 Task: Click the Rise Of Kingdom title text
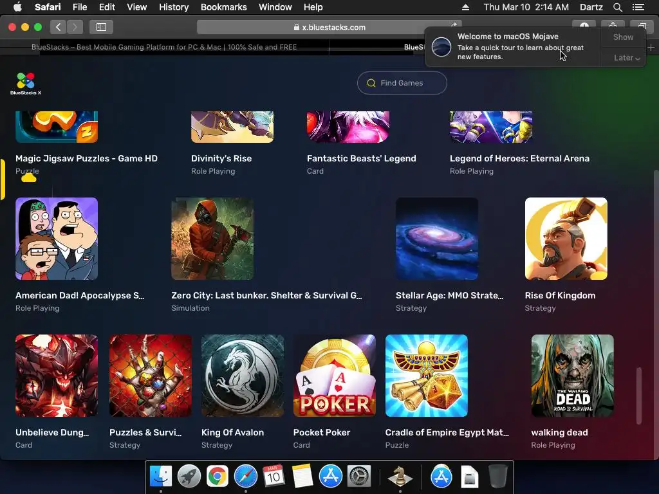click(x=560, y=295)
